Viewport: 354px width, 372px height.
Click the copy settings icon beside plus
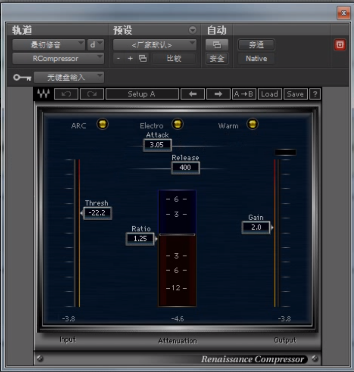142,58
